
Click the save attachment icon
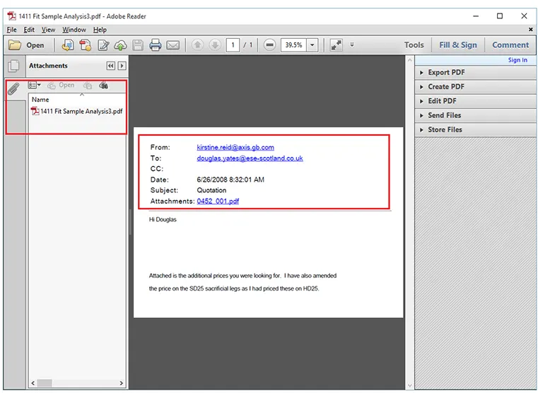[x=88, y=86]
